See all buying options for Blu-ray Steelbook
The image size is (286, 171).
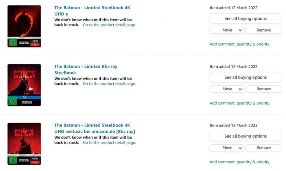[x=245, y=77]
